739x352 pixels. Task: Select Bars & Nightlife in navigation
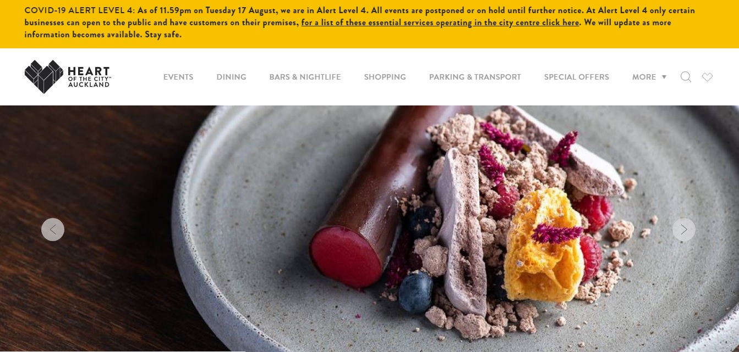[305, 77]
